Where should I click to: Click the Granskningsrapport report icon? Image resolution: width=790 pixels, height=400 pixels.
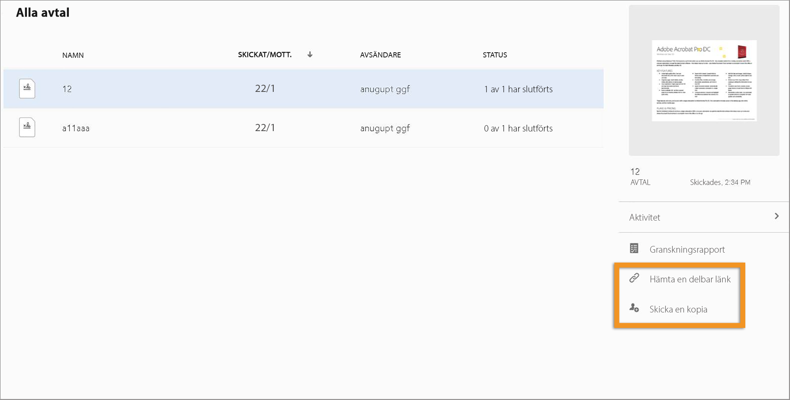click(x=634, y=248)
